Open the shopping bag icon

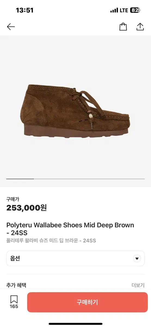point(123,27)
